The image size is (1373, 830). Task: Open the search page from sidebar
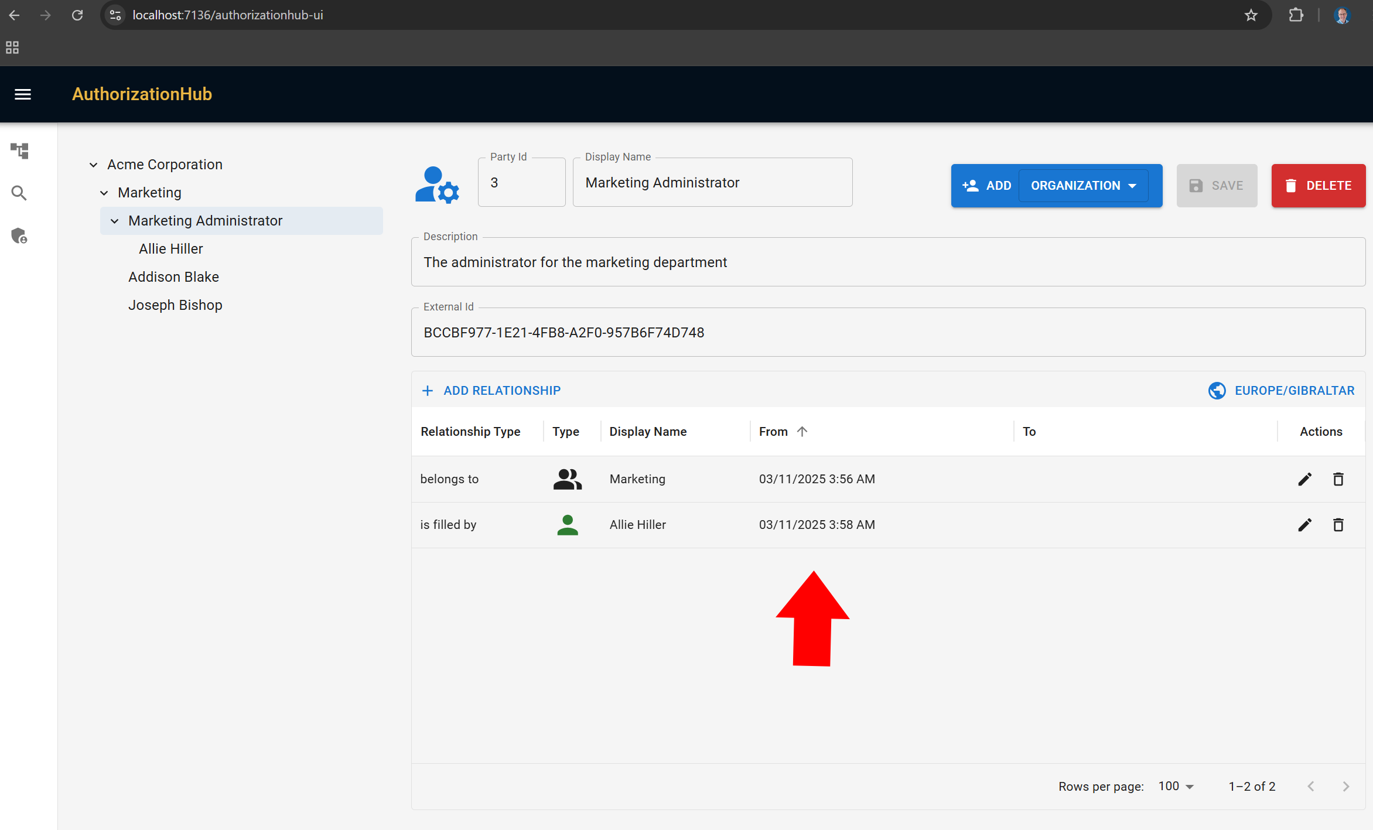pos(19,193)
